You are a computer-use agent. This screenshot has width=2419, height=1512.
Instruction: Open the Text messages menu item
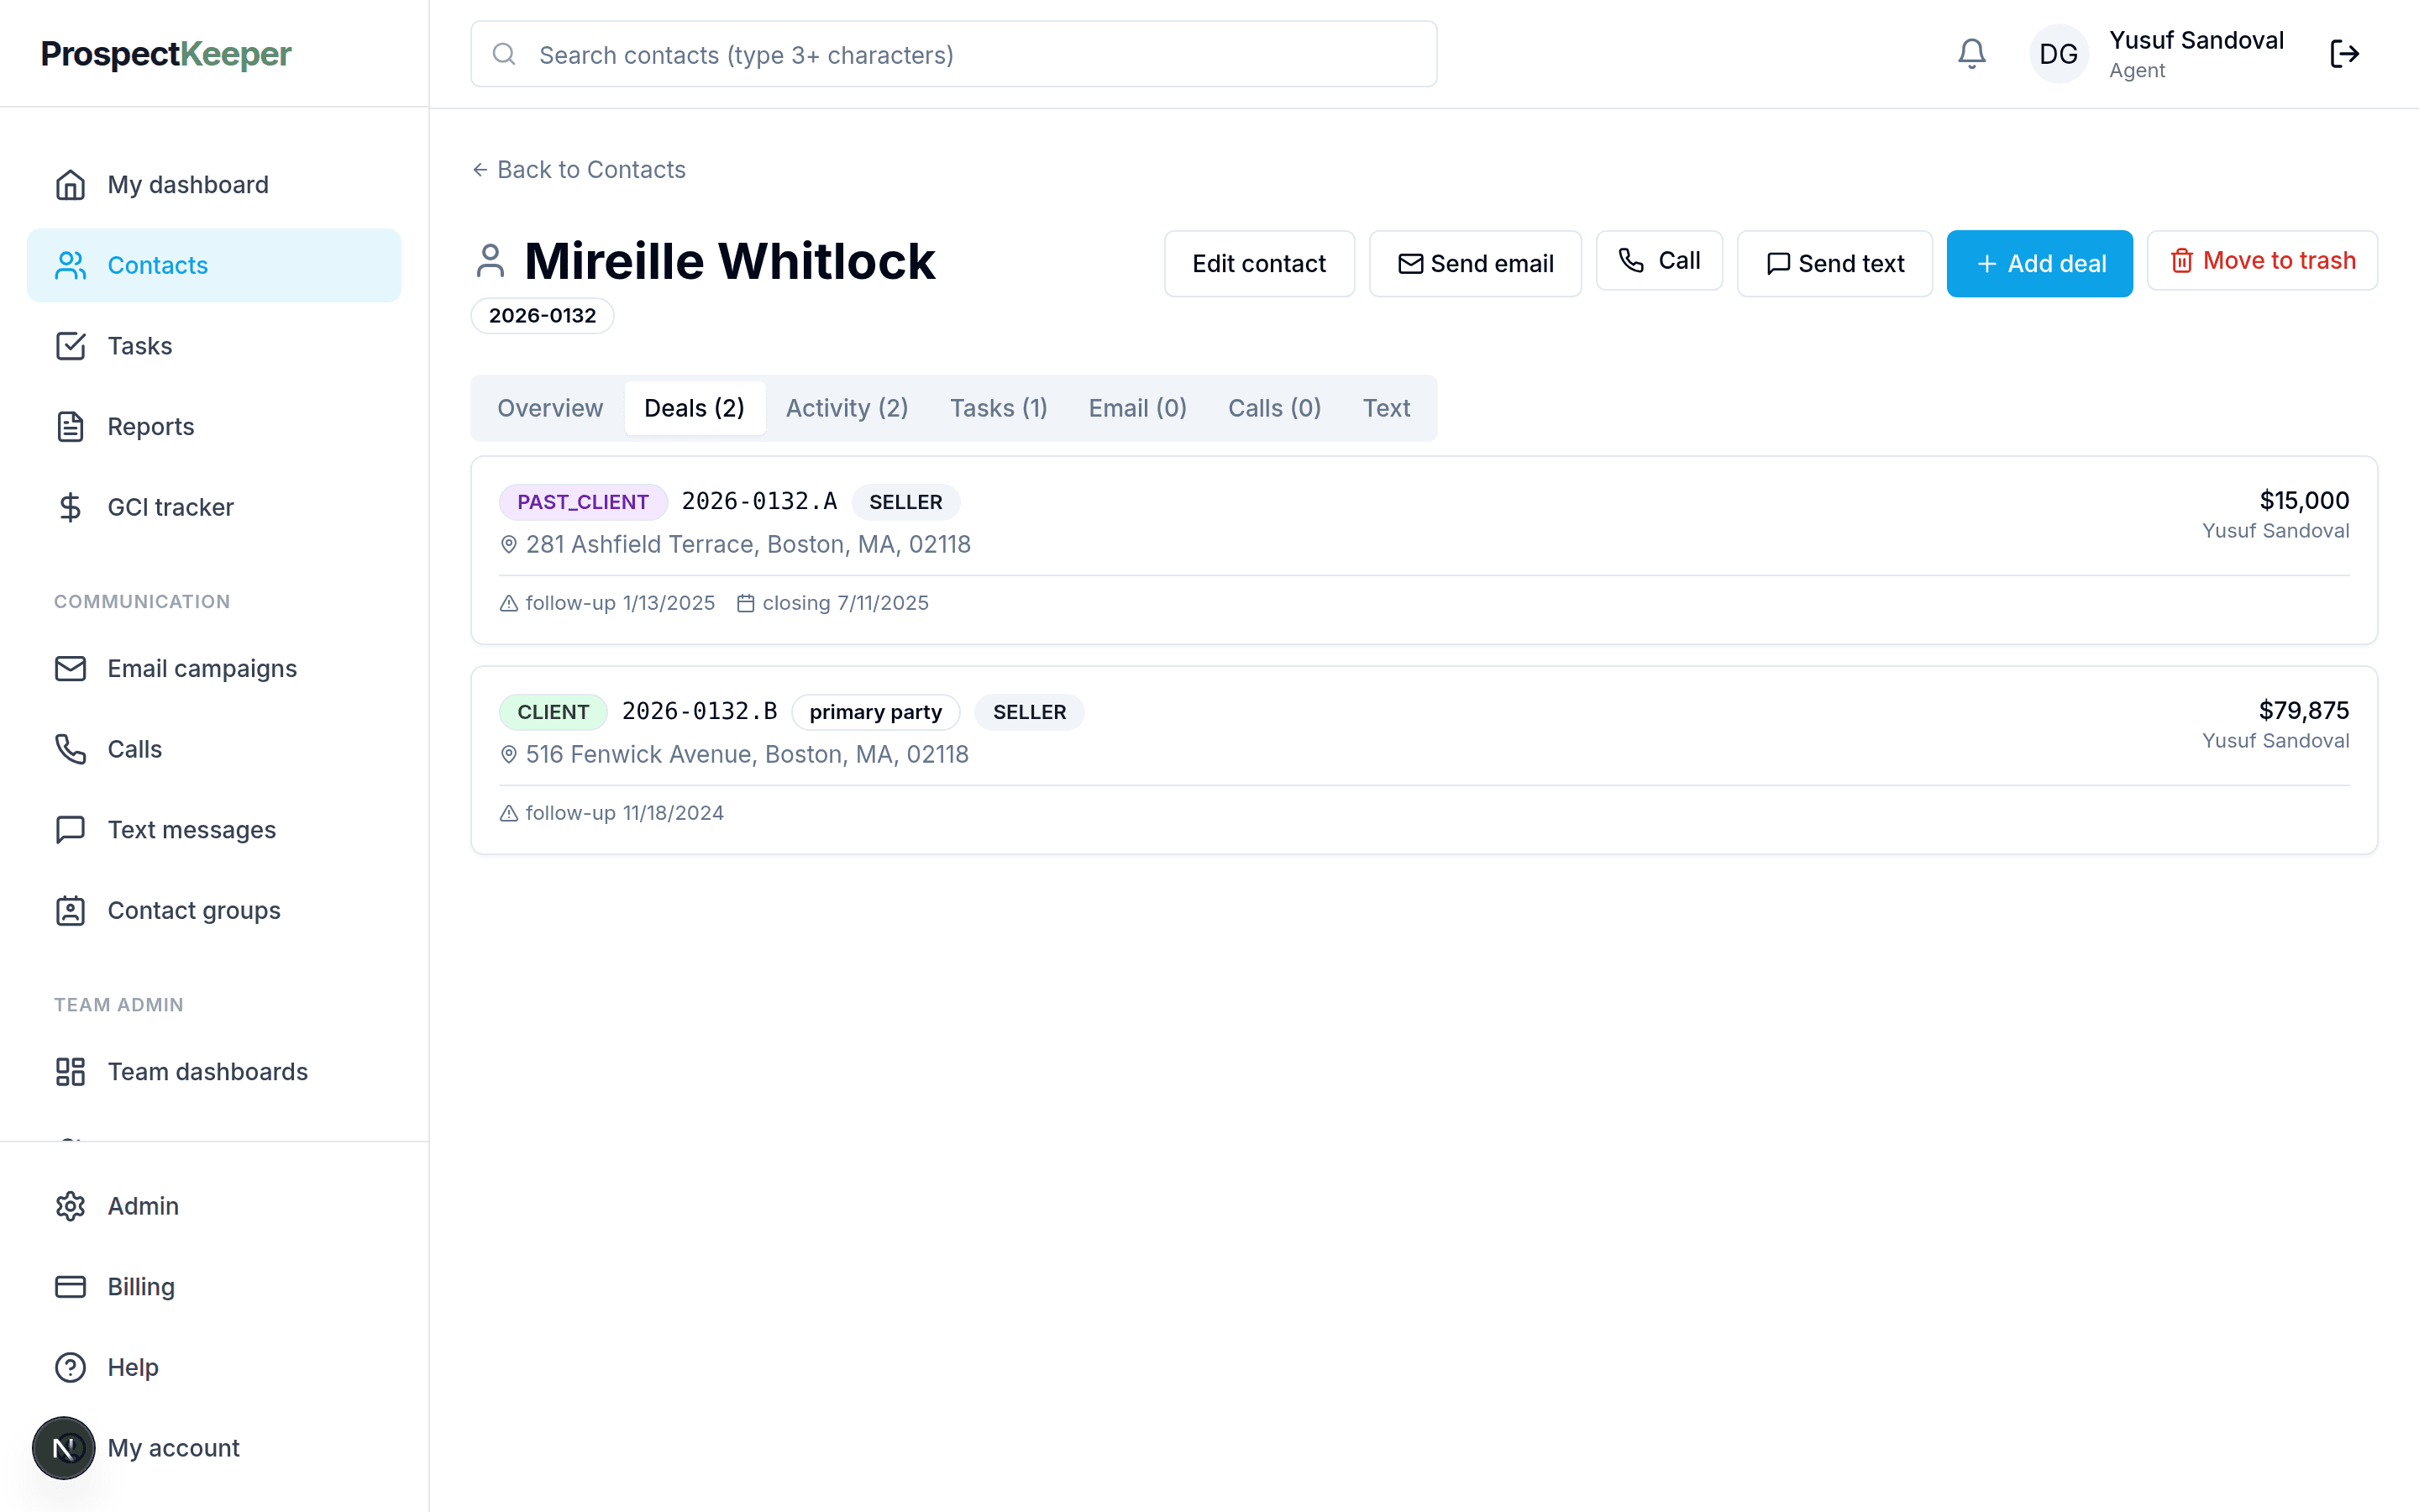pos(214,830)
